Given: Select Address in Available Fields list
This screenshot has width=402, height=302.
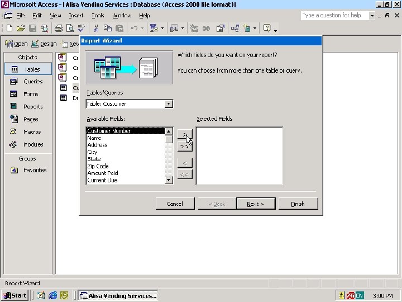Looking at the screenshot, I should (x=126, y=145).
